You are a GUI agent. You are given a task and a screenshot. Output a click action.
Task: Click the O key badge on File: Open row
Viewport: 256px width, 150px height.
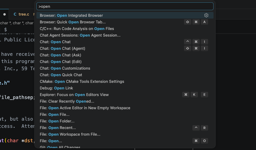click(204, 141)
